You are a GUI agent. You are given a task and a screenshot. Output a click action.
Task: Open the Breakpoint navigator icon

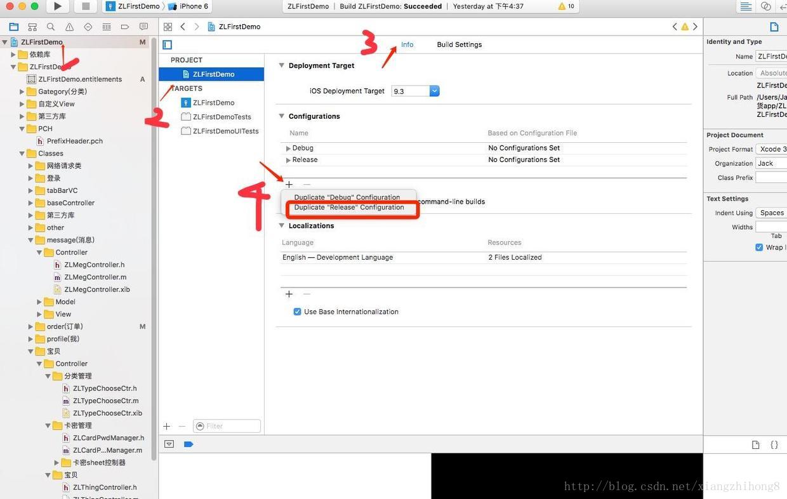(x=125, y=27)
